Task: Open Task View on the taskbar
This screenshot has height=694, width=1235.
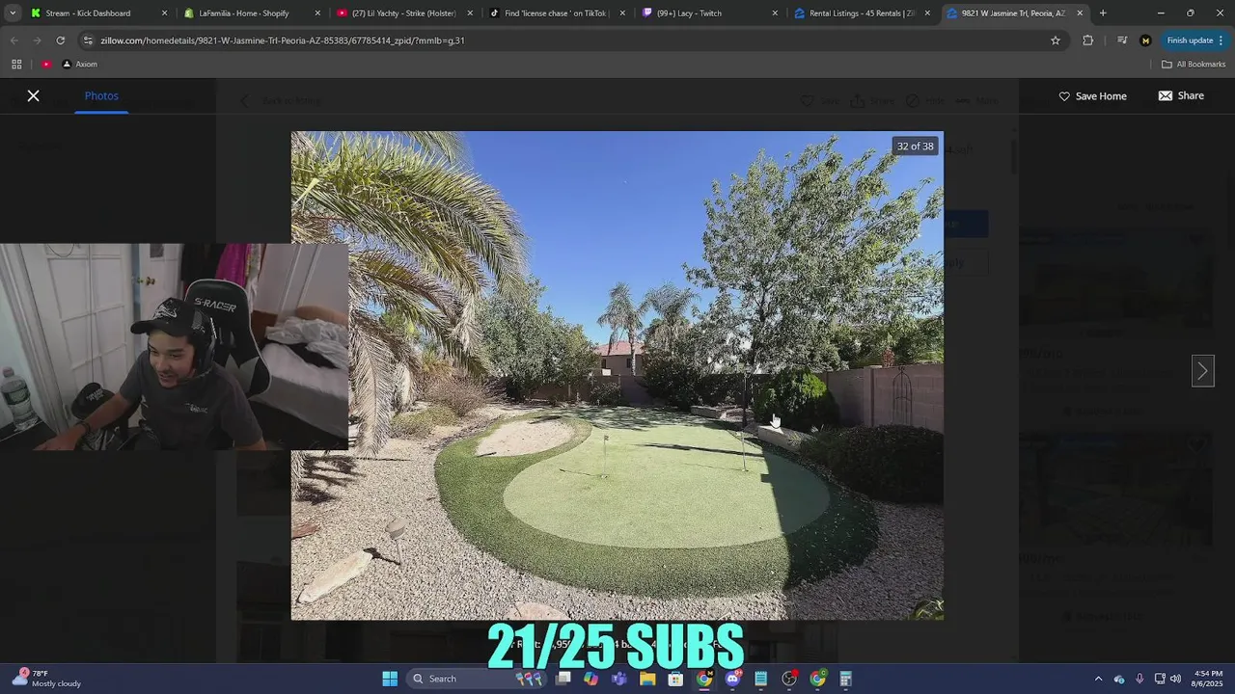Action: tap(563, 679)
